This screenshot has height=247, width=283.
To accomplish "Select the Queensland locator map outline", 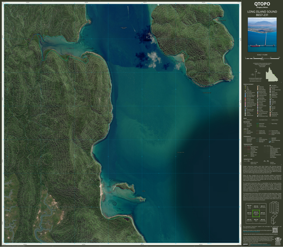I will [272, 74].
